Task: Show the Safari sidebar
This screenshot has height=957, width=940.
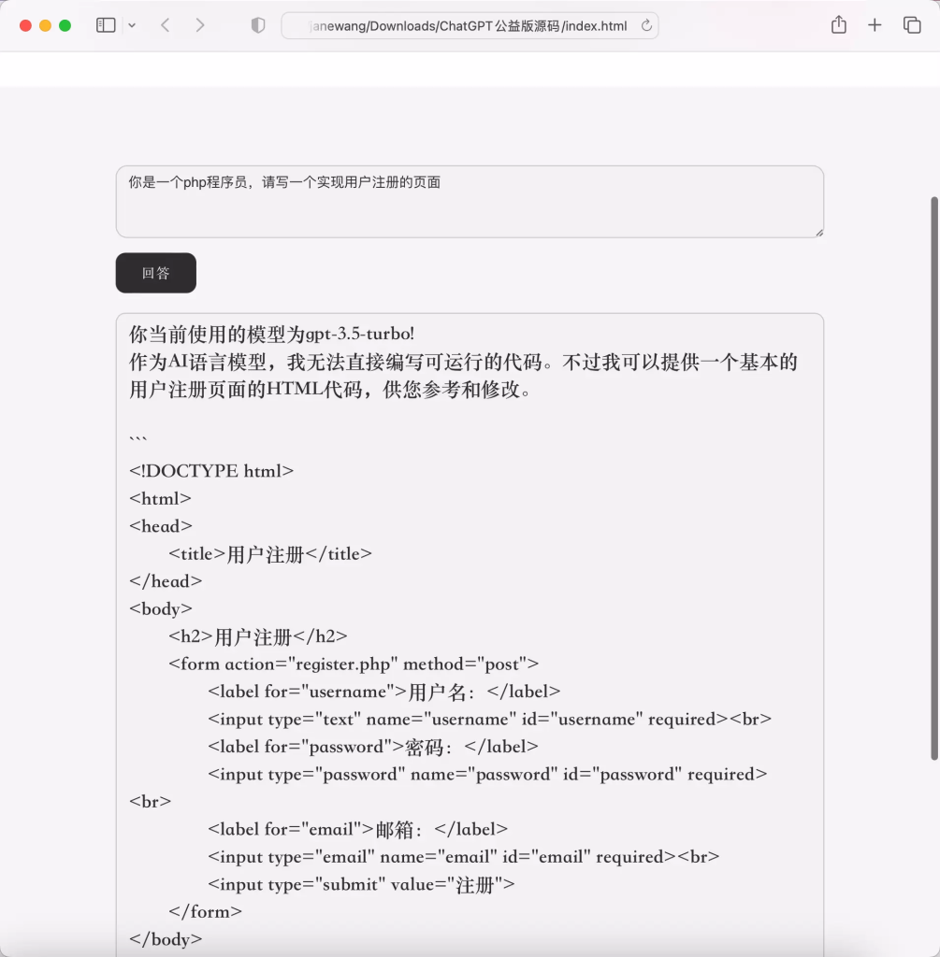Action: [x=106, y=25]
